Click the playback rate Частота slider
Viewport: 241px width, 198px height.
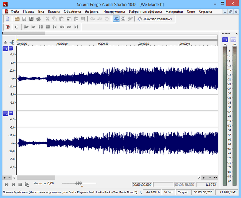pos(79,183)
